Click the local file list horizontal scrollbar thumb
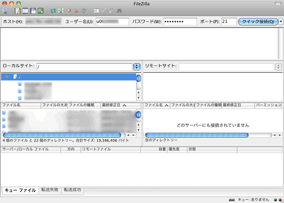Image resolution: width=284 pixels, height=203 pixels. pyautogui.click(x=62, y=135)
